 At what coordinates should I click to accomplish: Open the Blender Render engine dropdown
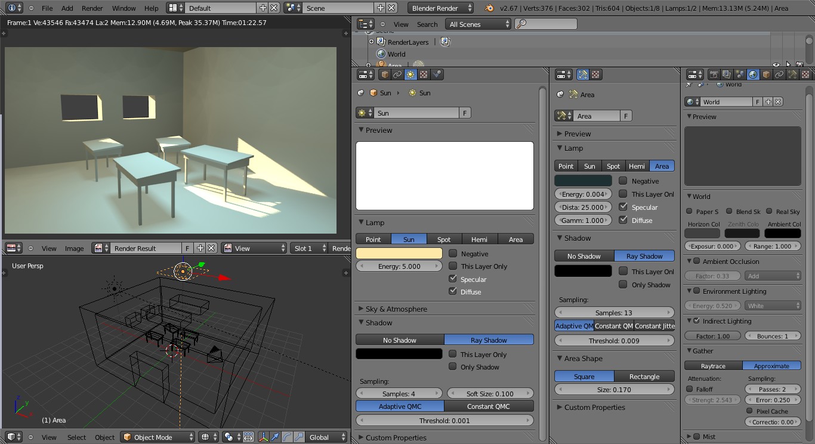point(441,8)
